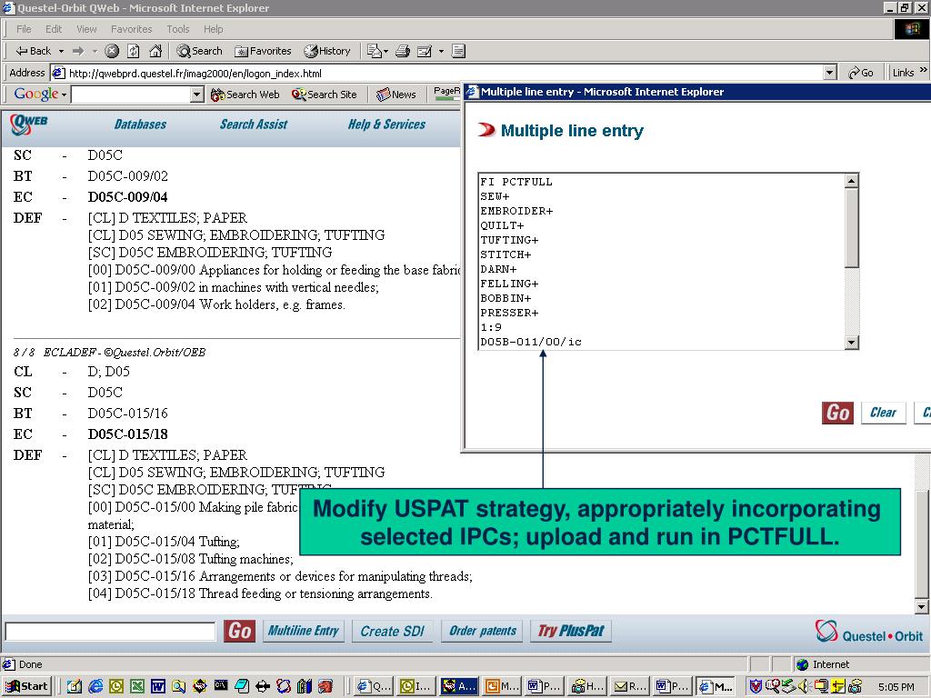Click the Multiline Entry button
Screen dimensions: 931x698
(x=303, y=631)
